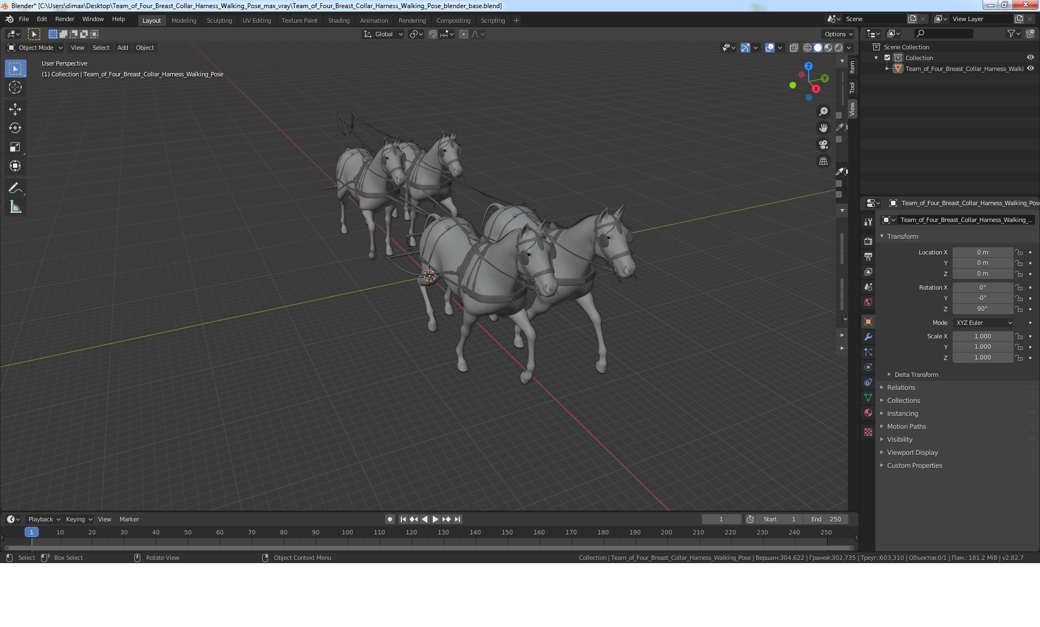The image size is (1040, 627).
Task: Click the End frame 250 field
Action: pos(826,519)
